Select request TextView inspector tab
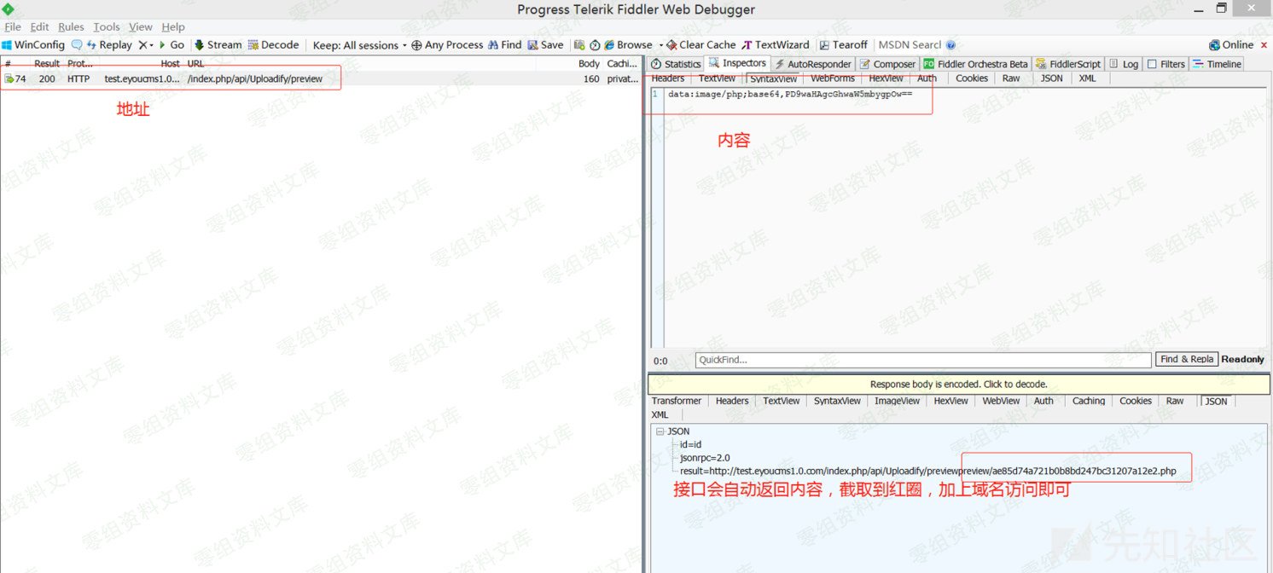The width and height of the screenshot is (1273, 573). point(717,78)
